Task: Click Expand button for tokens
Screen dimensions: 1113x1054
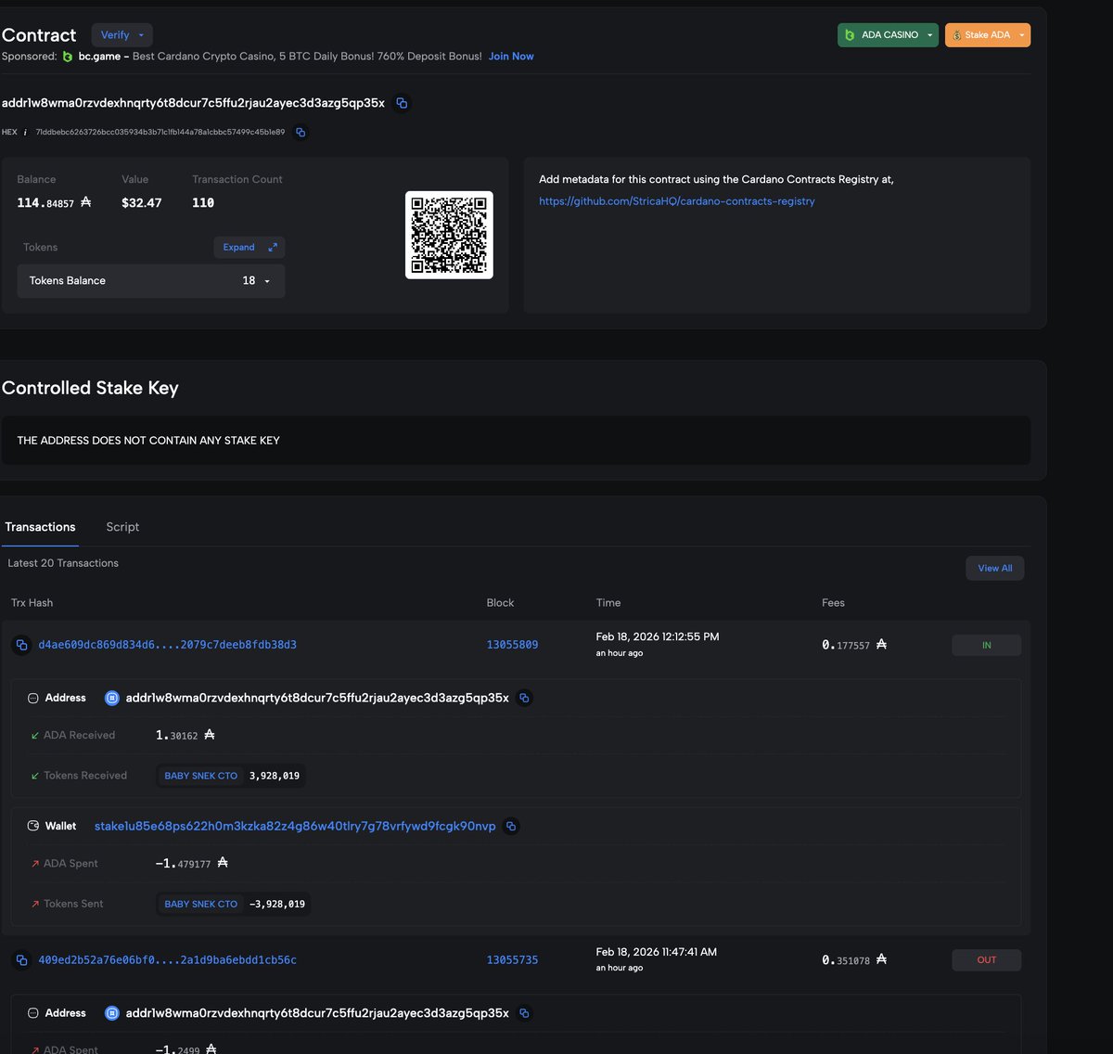Action: tap(249, 248)
